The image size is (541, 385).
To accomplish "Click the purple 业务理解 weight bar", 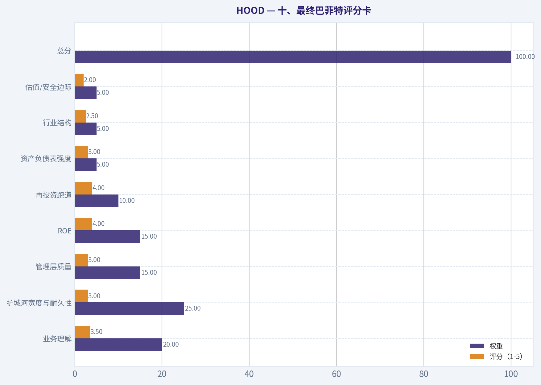I will click(118, 345).
